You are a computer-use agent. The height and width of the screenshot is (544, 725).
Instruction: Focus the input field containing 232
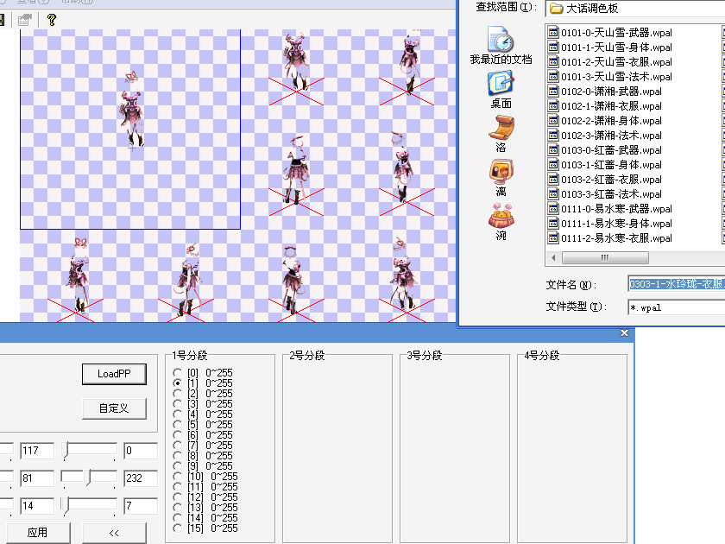(x=141, y=478)
